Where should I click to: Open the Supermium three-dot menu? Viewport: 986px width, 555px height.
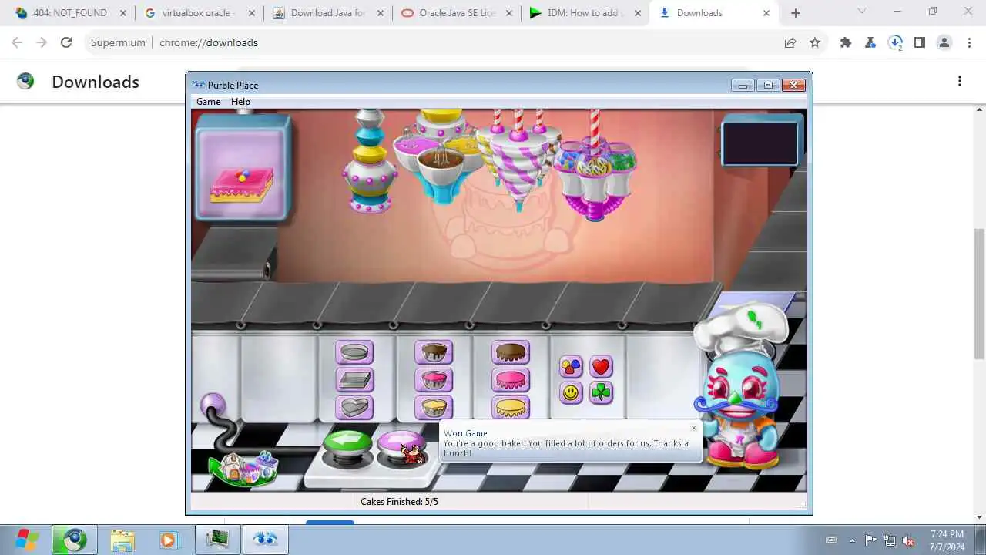pos(969,43)
